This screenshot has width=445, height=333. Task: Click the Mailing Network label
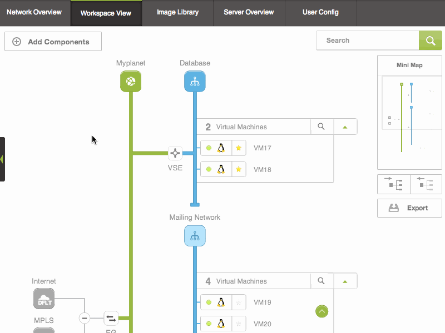click(195, 218)
